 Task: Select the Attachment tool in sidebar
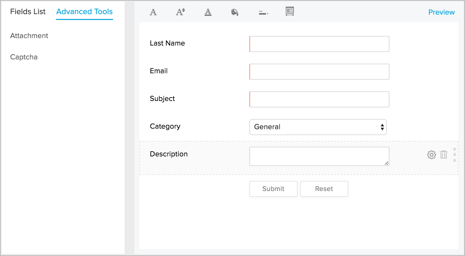point(29,36)
